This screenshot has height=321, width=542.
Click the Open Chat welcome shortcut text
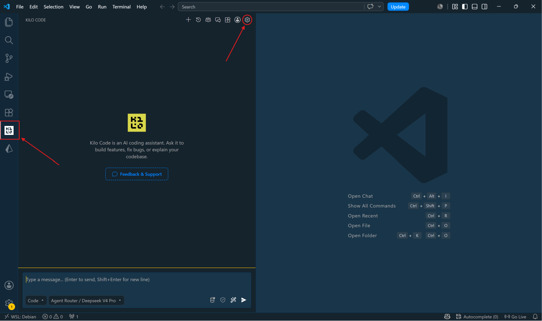360,196
